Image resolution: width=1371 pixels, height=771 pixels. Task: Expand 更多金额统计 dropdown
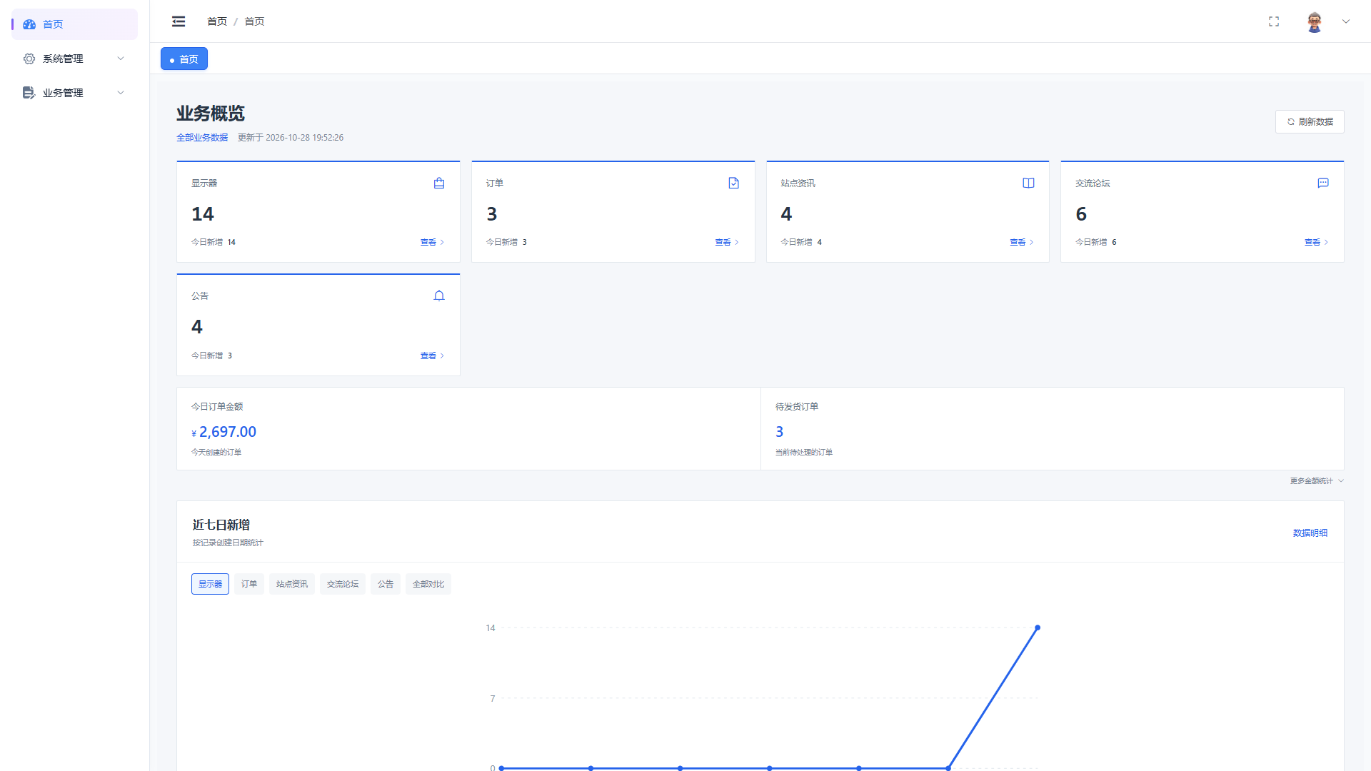[x=1317, y=481]
